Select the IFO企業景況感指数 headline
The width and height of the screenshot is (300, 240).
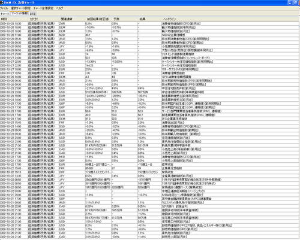coord(175,119)
